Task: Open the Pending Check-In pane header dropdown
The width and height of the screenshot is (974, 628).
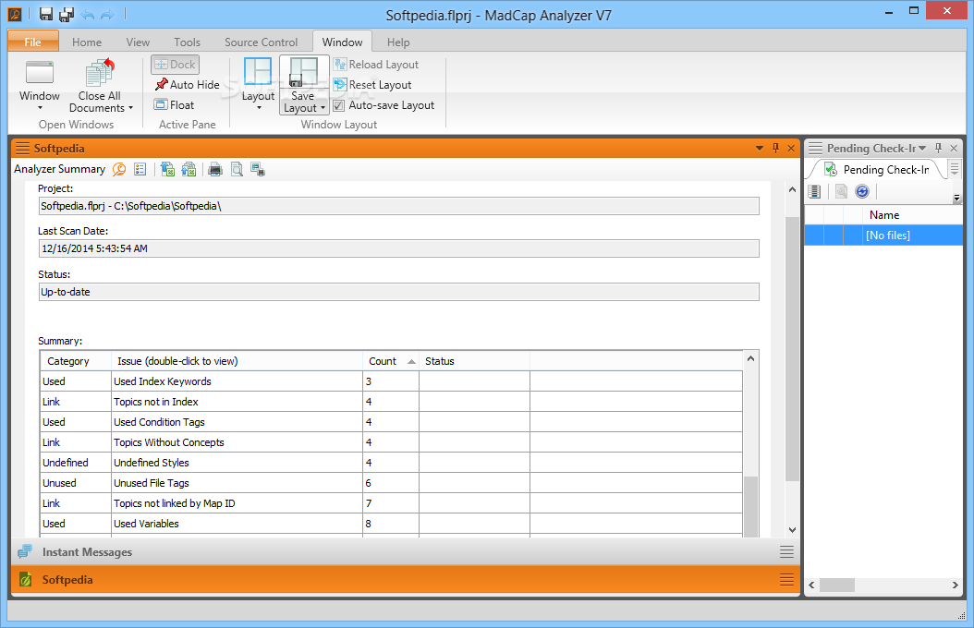Action: point(922,149)
